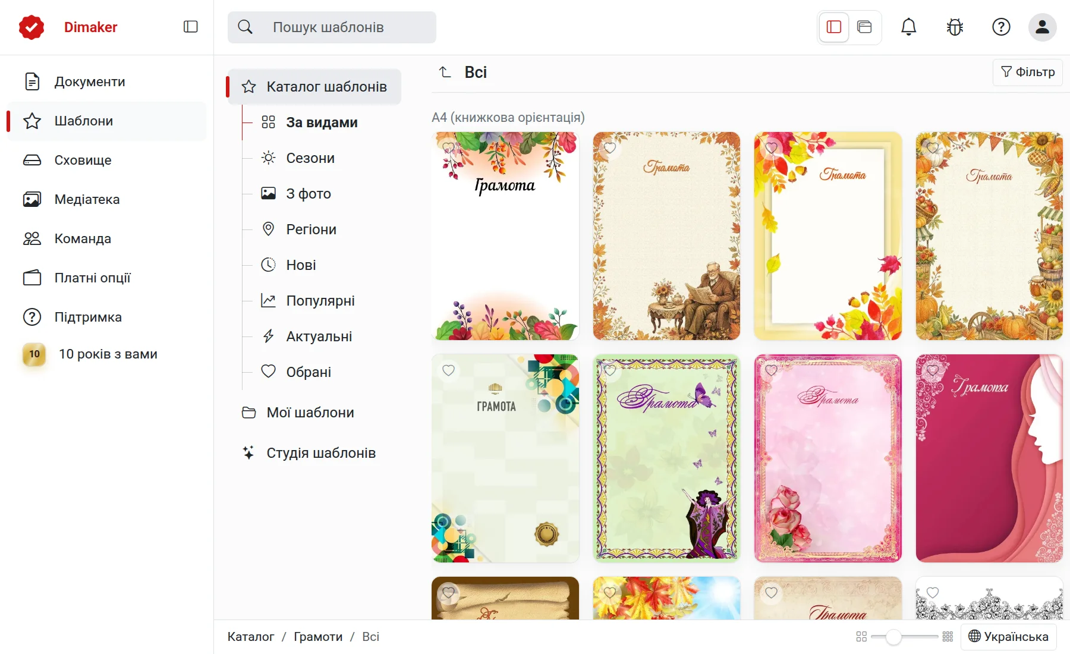Open Підтримка support section

click(106, 317)
